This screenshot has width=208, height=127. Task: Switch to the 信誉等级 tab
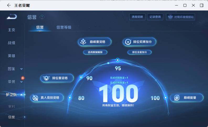tap(64, 27)
